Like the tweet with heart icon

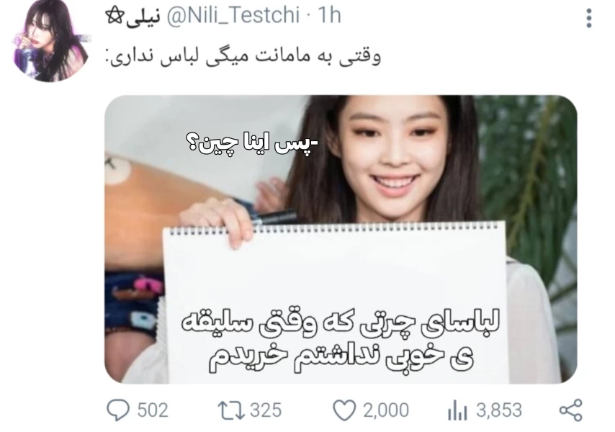pos(344,410)
